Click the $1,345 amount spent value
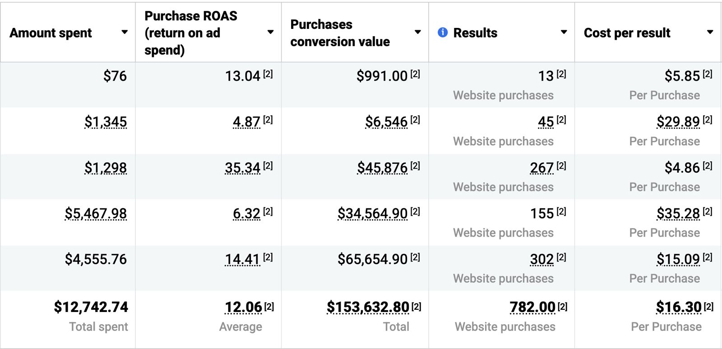The image size is (722, 349). point(106,122)
